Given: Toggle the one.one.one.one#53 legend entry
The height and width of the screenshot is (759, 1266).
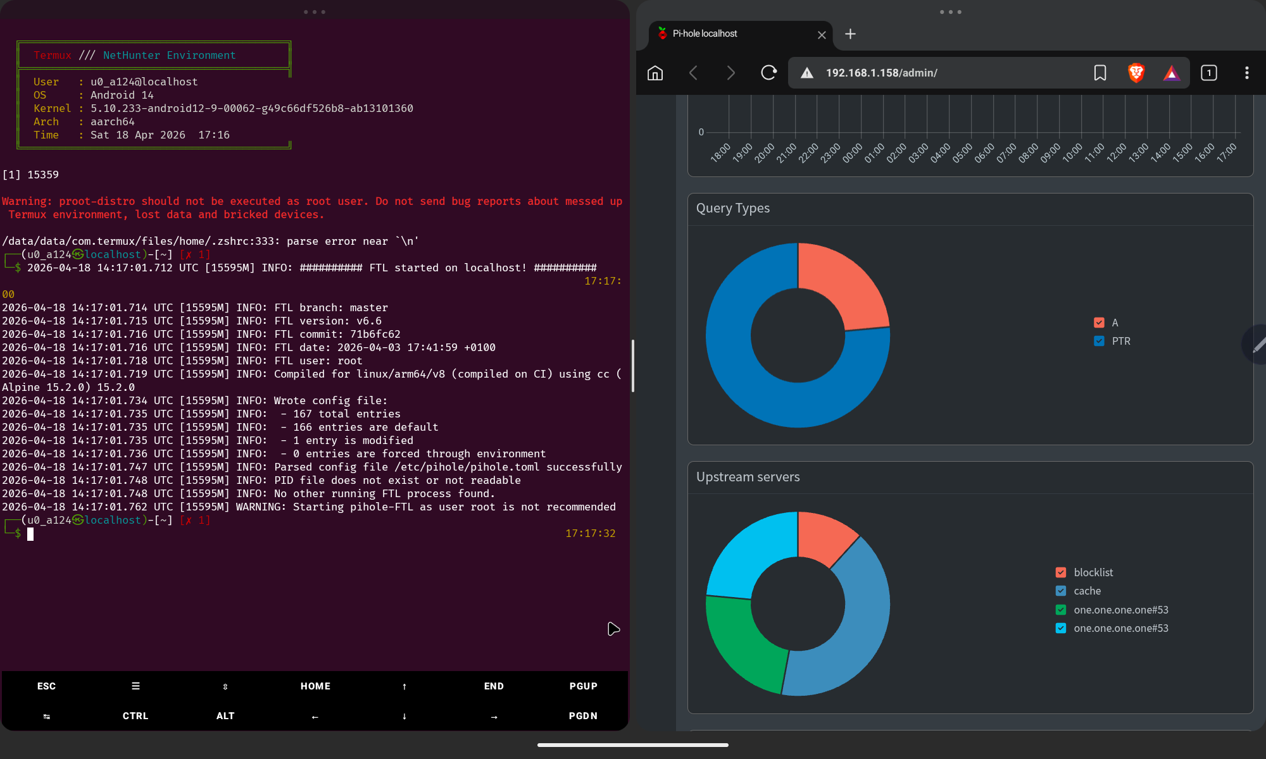Looking at the screenshot, I should pos(1060,610).
